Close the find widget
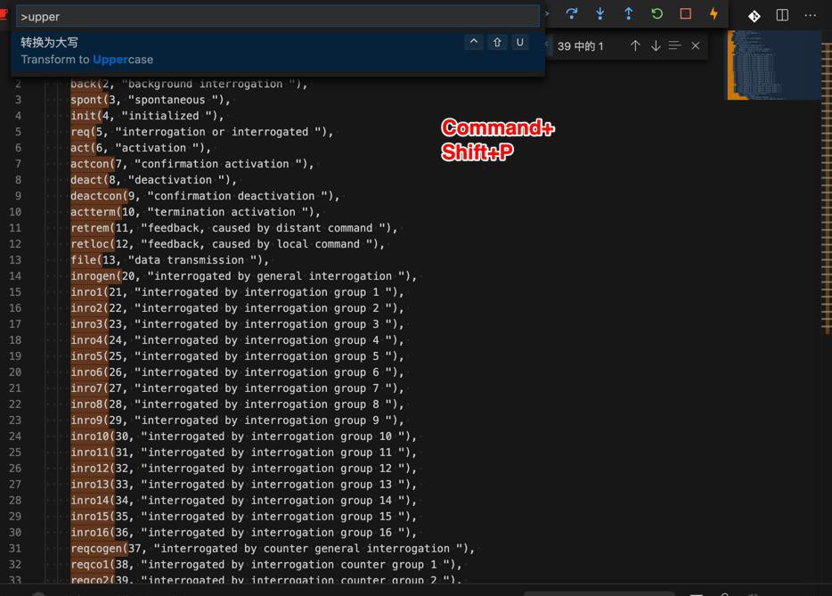Image resolution: width=832 pixels, height=596 pixels. click(x=696, y=45)
